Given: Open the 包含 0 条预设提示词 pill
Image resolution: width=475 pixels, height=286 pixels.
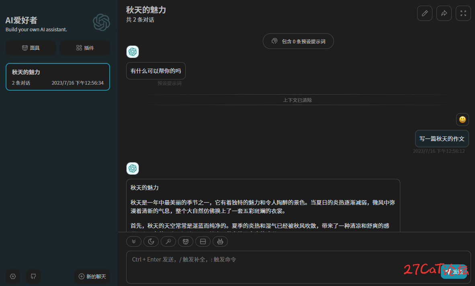Looking at the screenshot, I should coord(299,41).
